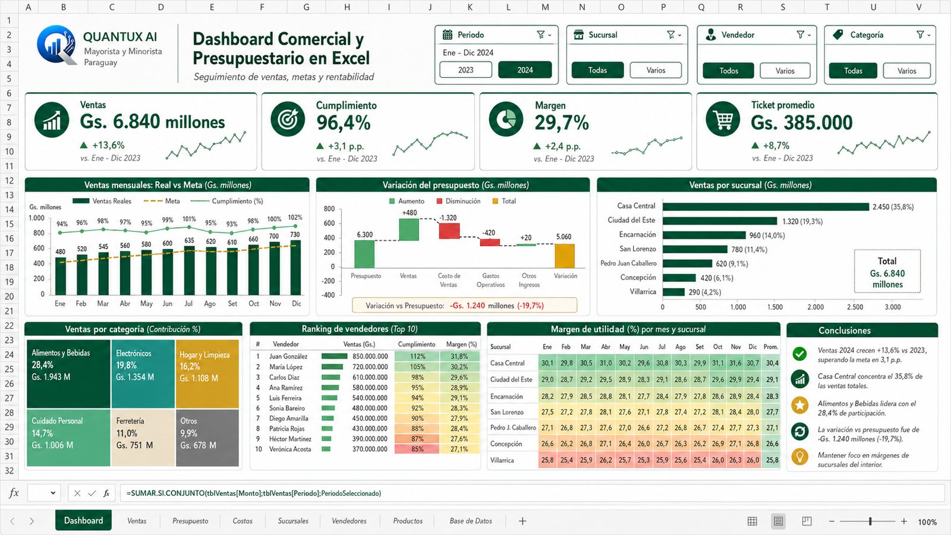951x535 pixels.
Task: Clear the Periodo slicer filter funnel
Action: point(541,35)
